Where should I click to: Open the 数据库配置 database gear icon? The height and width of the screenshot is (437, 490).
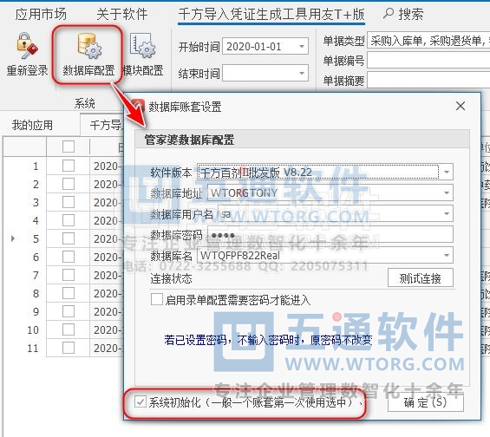click(89, 46)
